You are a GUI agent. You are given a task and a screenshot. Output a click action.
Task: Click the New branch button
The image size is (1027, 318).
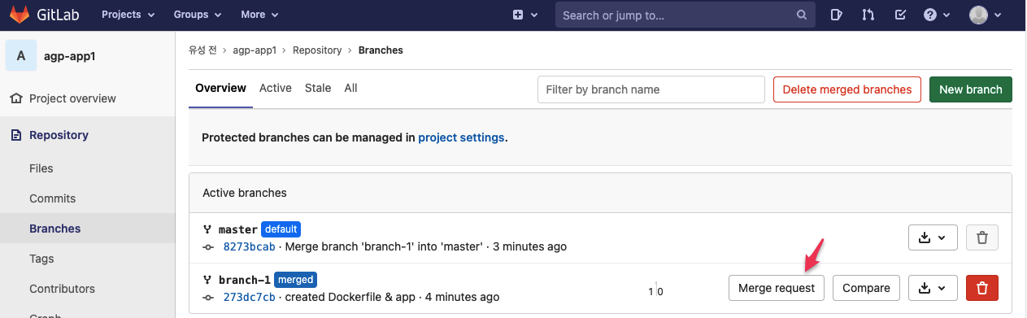coord(971,89)
